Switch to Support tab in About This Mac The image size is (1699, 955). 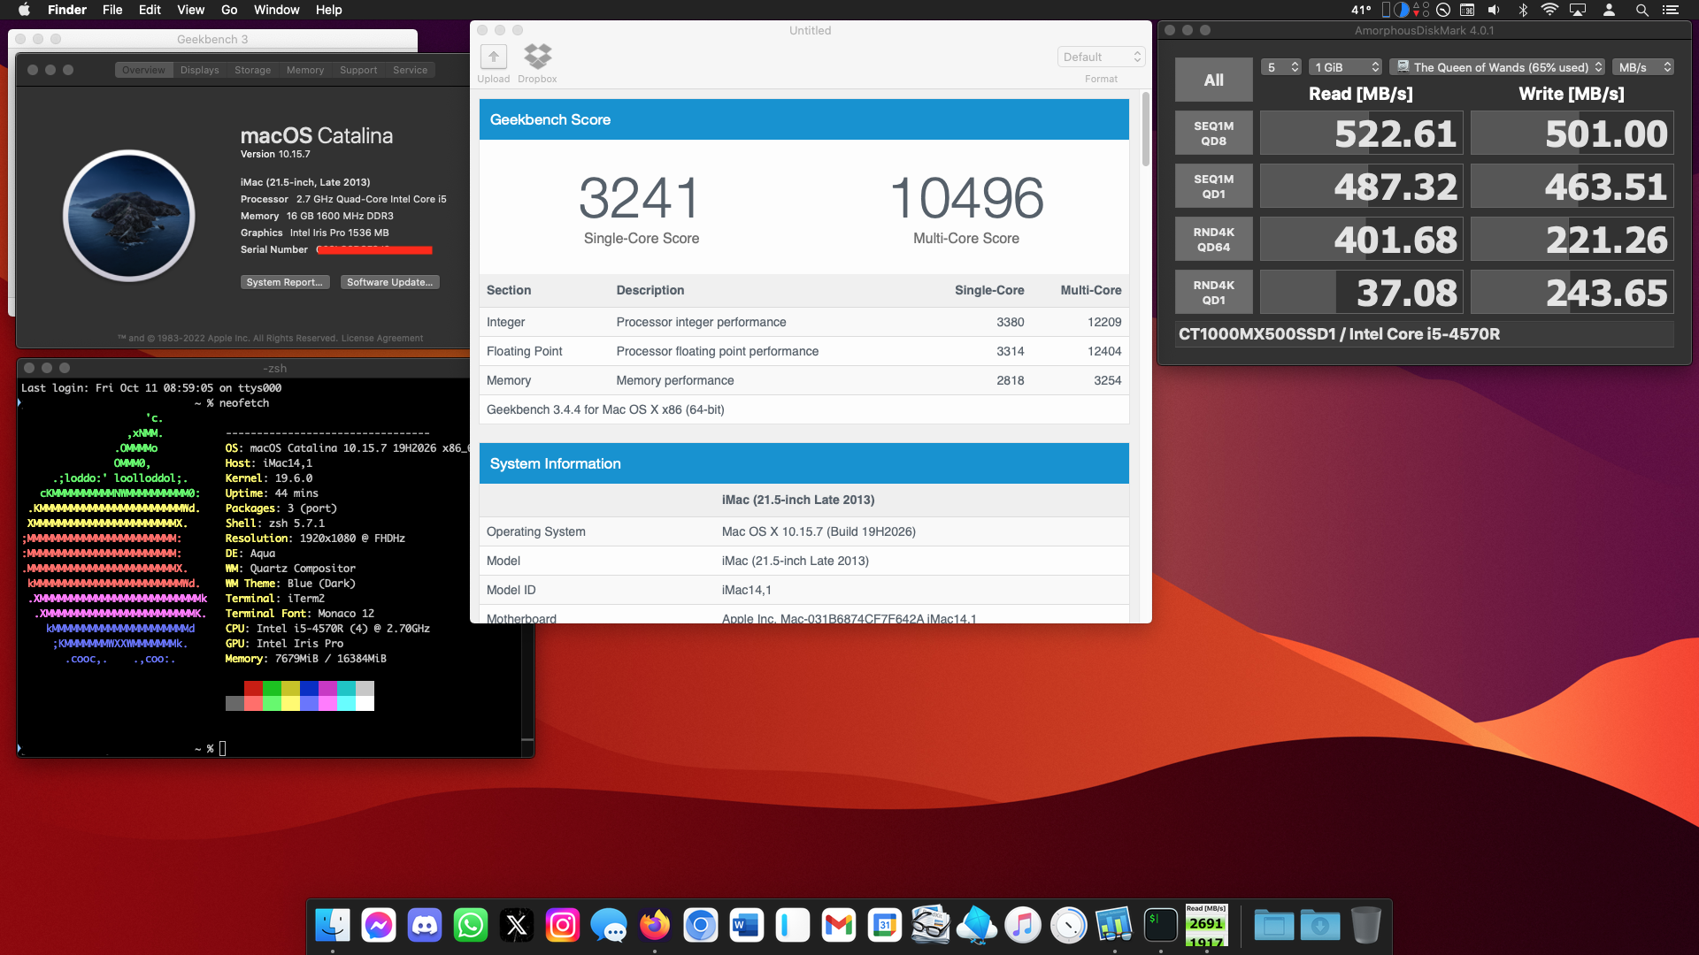(x=358, y=70)
